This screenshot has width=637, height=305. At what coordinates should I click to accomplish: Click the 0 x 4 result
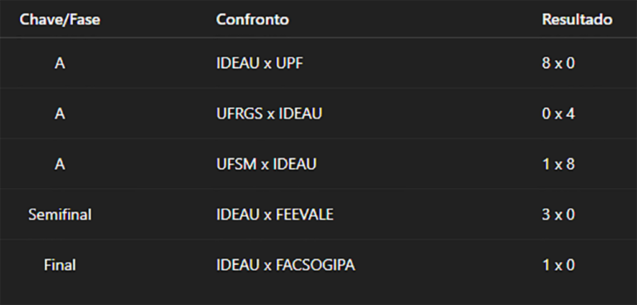(x=558, y=114)
